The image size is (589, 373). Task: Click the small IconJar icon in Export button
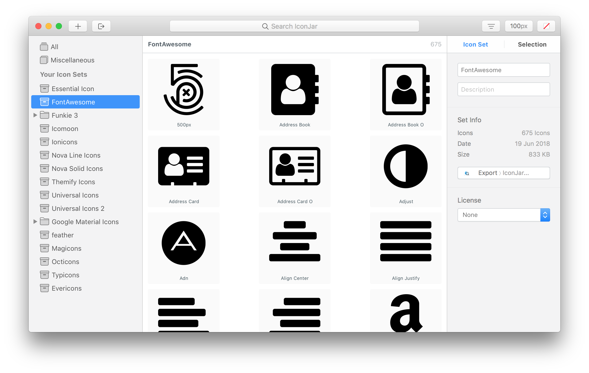[x=467, y=173]
